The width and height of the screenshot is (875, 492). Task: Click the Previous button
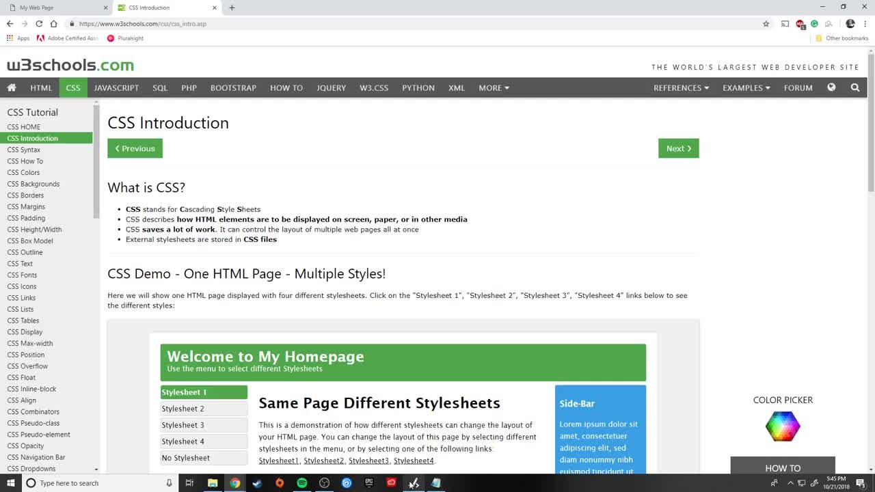[135, 148]
